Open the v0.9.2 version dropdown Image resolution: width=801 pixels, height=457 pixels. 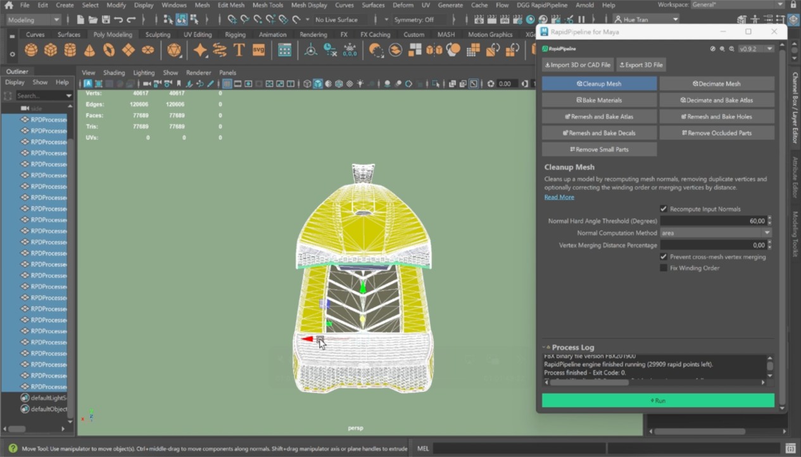pyautogui.click(x=756, y=49)
